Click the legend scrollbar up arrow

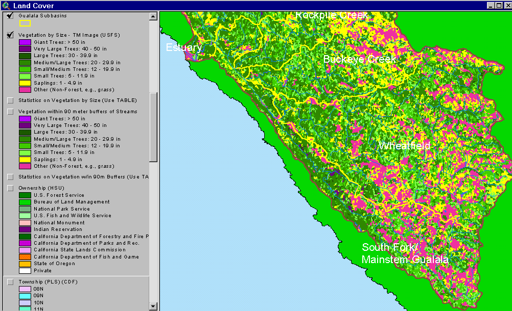click(x=153, y=16)
